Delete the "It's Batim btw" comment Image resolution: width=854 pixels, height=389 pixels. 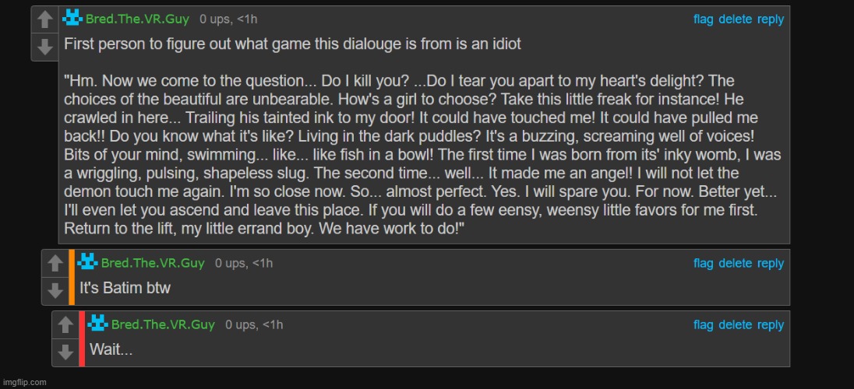(x=735, y=263)
